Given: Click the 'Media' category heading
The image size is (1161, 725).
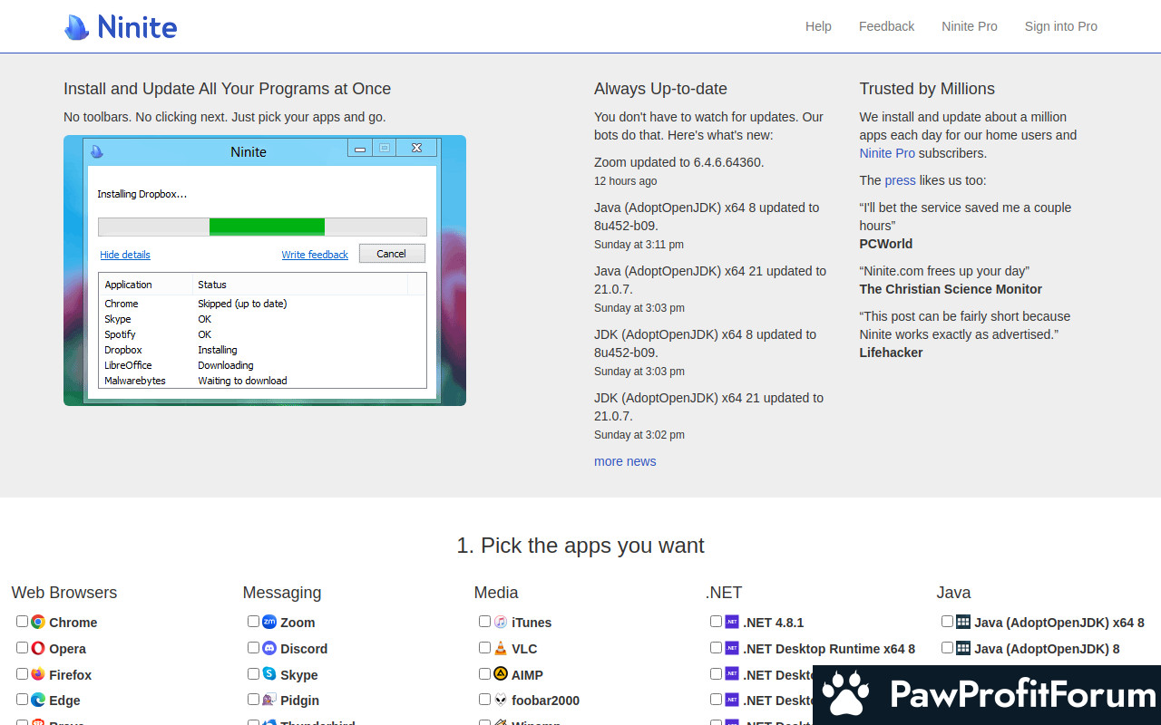Looking at the screenshot, I should (x=496, y=593).
